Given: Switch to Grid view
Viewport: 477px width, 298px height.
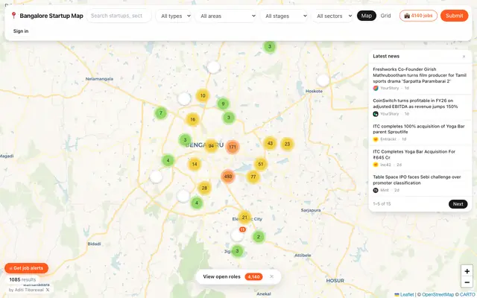Looking at the screenshot, I should click(385, 16).
